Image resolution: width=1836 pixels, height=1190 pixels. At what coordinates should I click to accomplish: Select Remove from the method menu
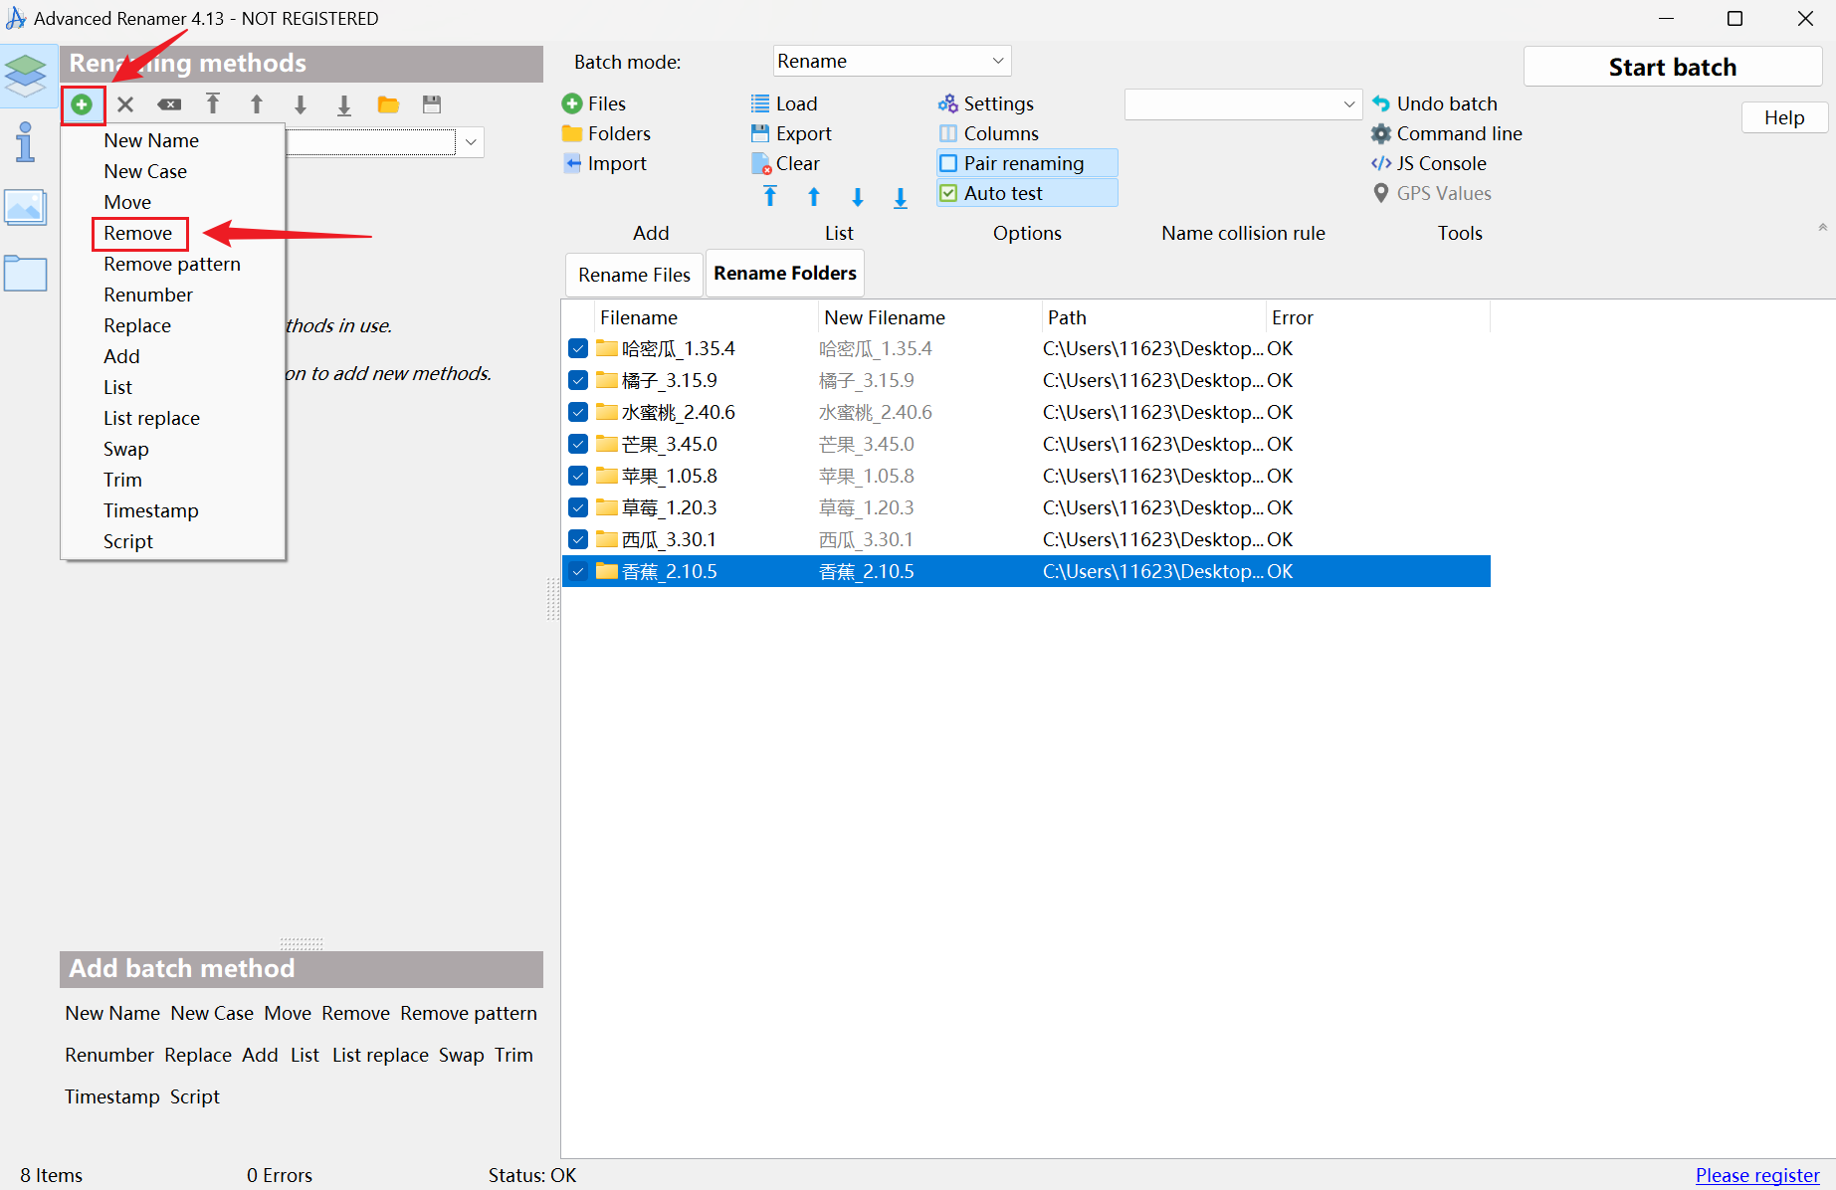pos(138,234)
